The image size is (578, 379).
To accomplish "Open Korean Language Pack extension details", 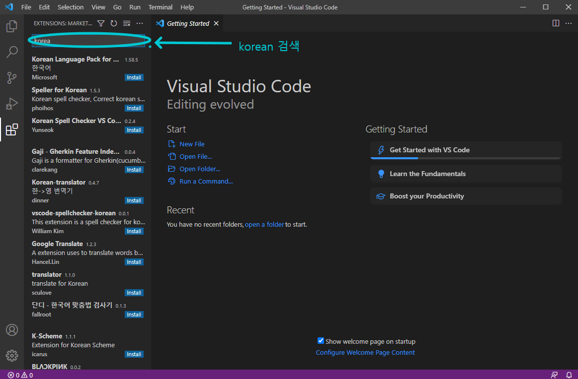I will [x=88, y=68].
